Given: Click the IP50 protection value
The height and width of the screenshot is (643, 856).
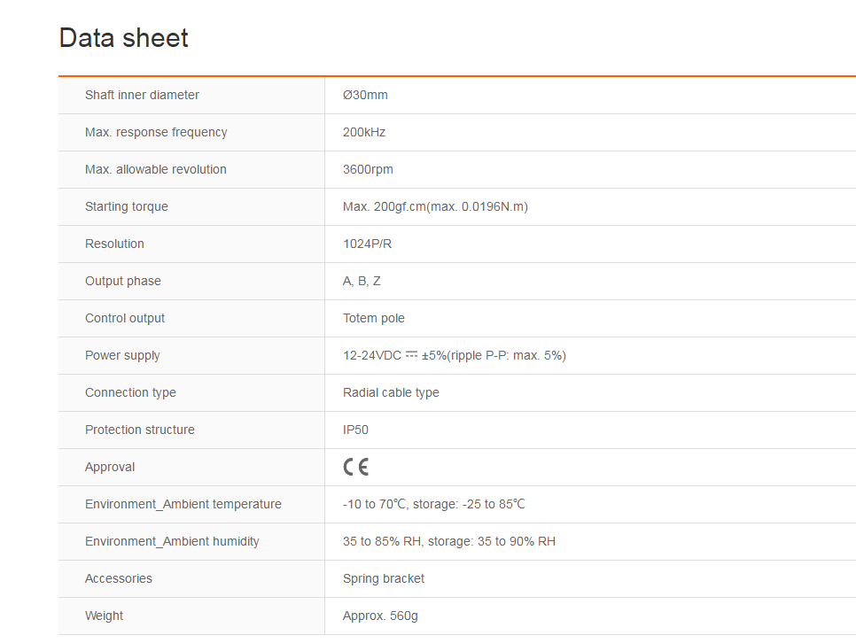Looking at the screenshot, I should pos(355,430).
